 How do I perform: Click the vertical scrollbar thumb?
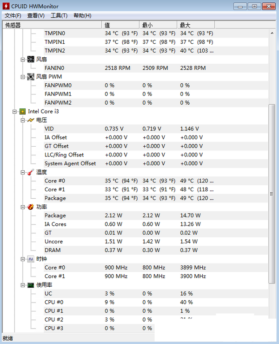(x=272, y=193)
